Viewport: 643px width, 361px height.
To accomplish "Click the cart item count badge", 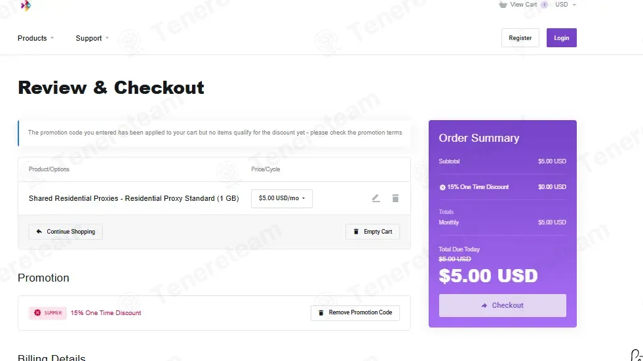I will (x=544, y=5).
